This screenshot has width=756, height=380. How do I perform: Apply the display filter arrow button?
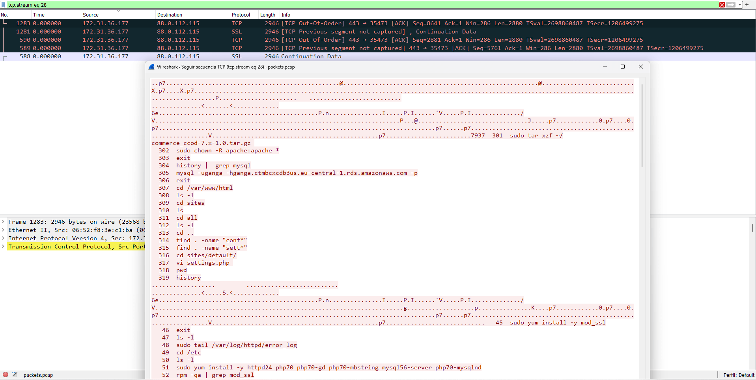tap(731, 5)
